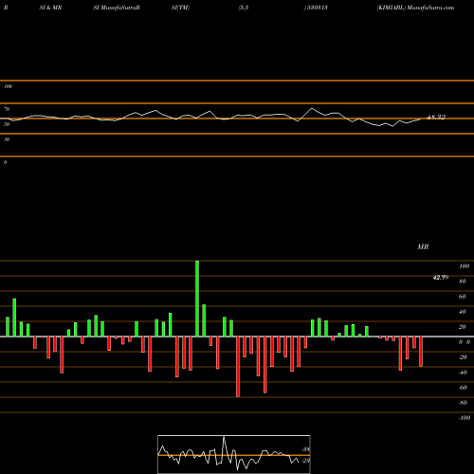Click the KIMIABL MunafaSutra.com title text

click(415, 8)
